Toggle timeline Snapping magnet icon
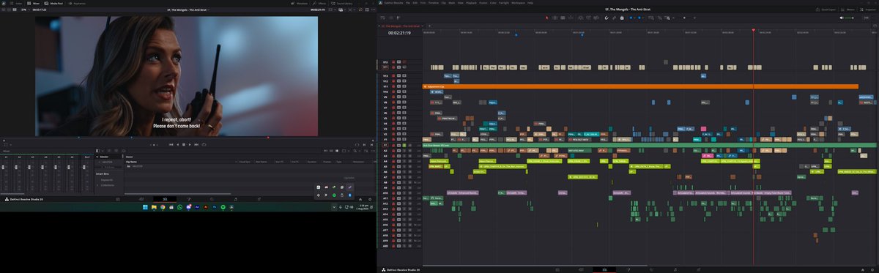Image resolution: width=879 pixels, height=273 pixels. click(607, 18)
